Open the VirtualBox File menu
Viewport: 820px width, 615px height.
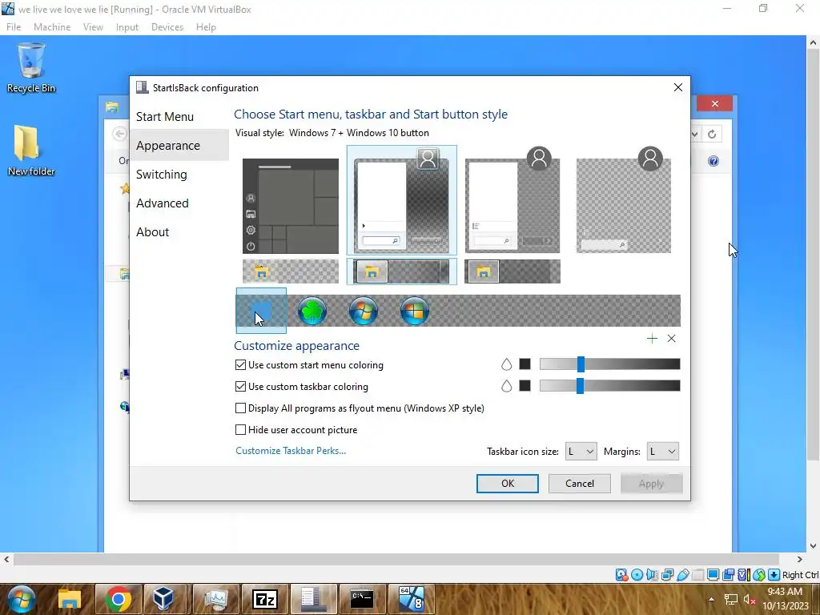[x=14, y=27]
